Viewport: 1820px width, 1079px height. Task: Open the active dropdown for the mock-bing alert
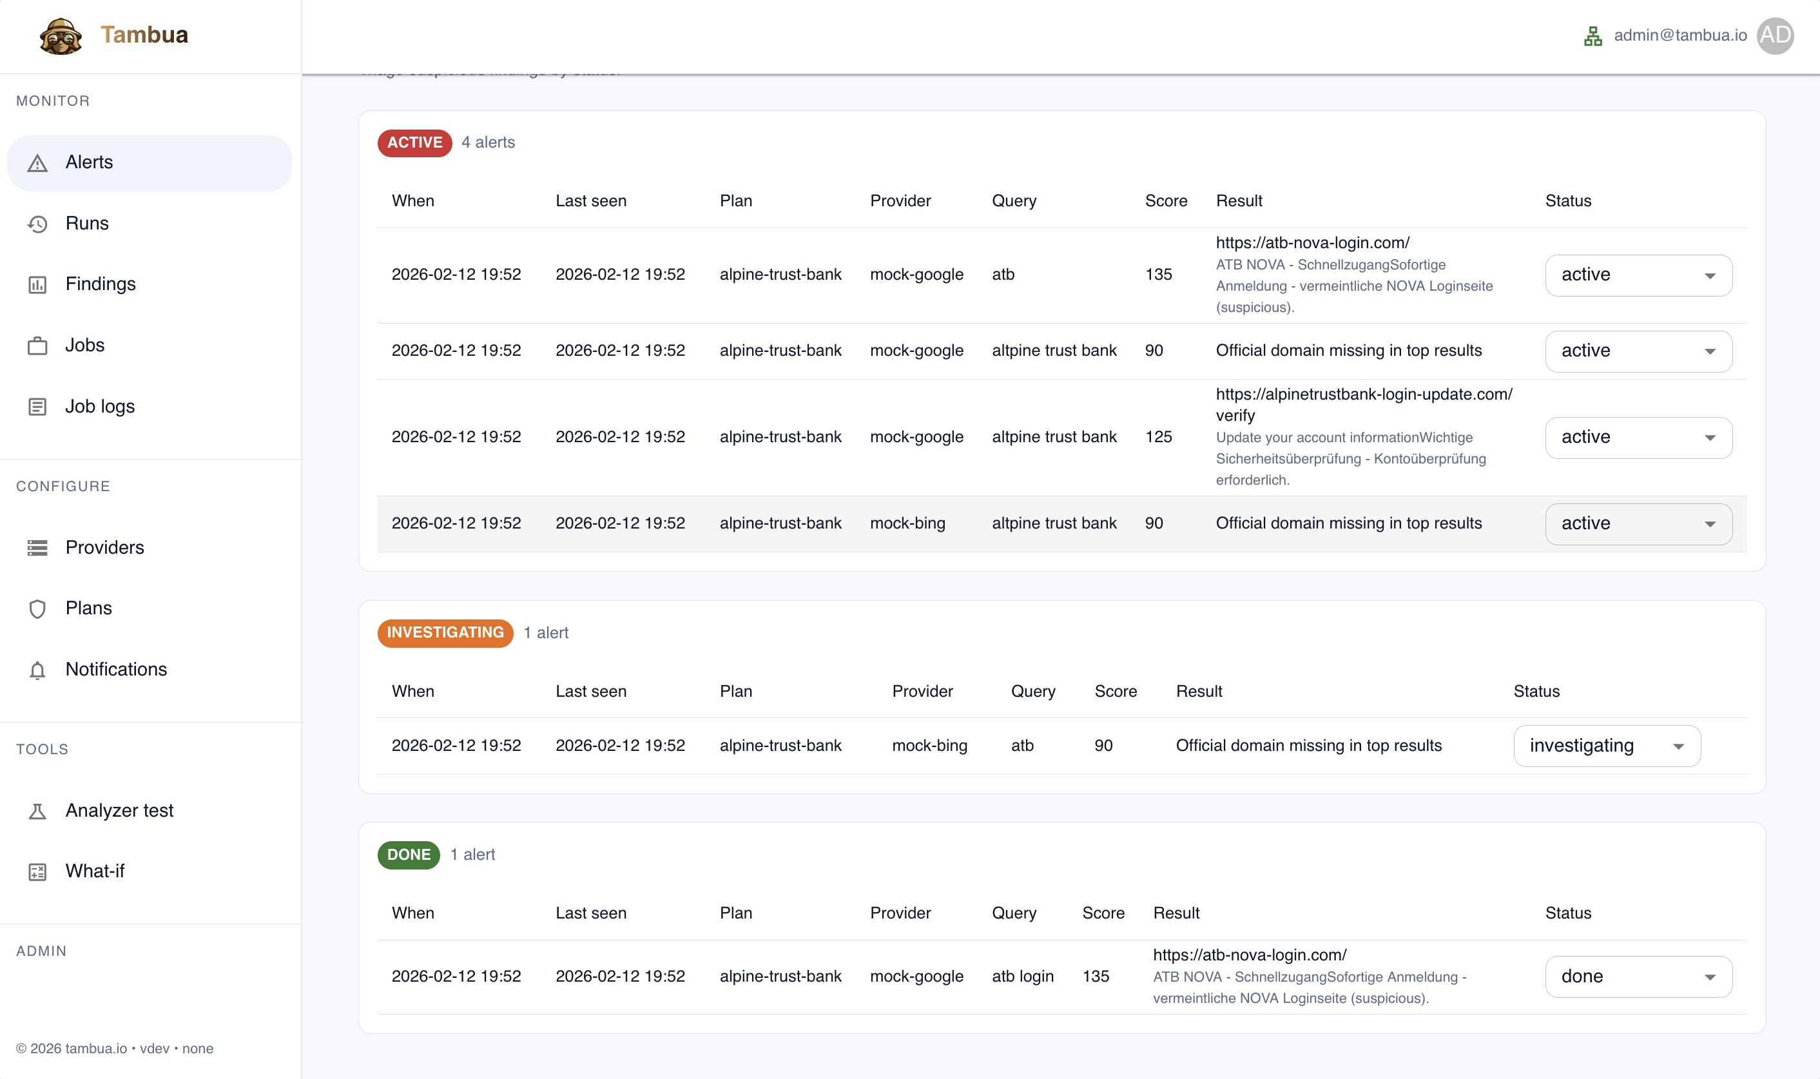1638,523
